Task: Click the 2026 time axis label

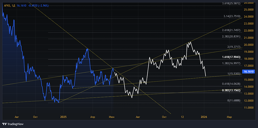Action: [x=204, y=117]
